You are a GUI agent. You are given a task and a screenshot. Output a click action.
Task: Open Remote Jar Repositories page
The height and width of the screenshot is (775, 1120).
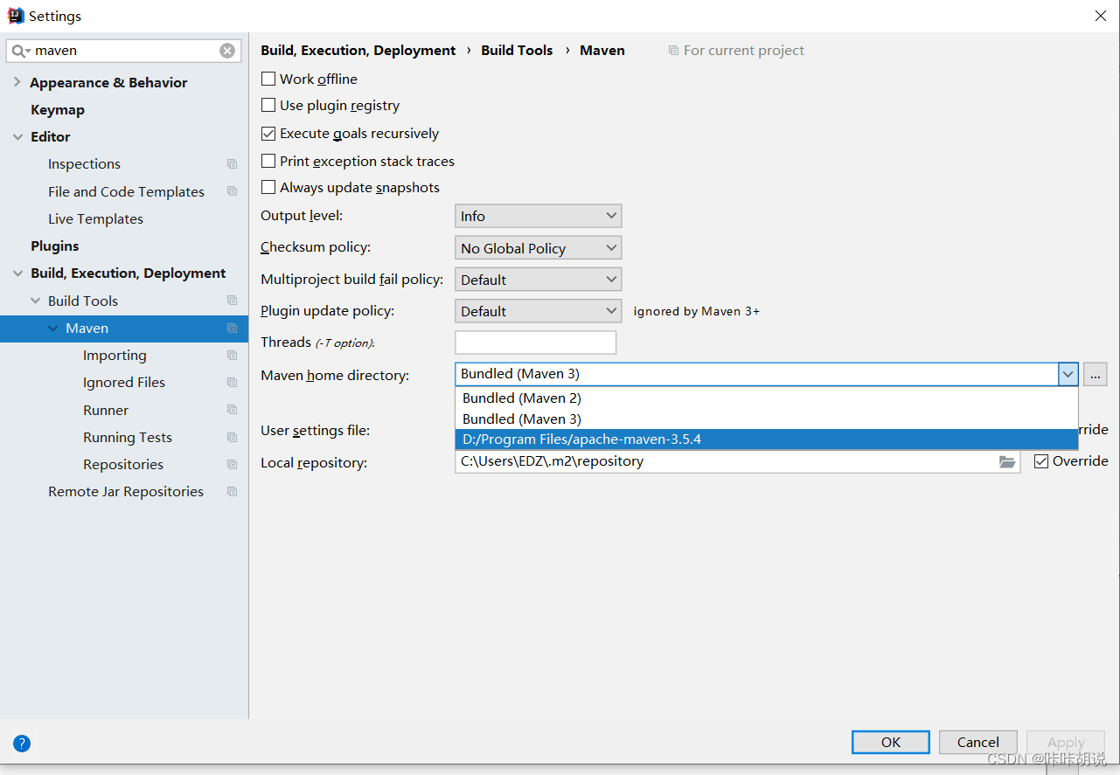tap(126, 492)
